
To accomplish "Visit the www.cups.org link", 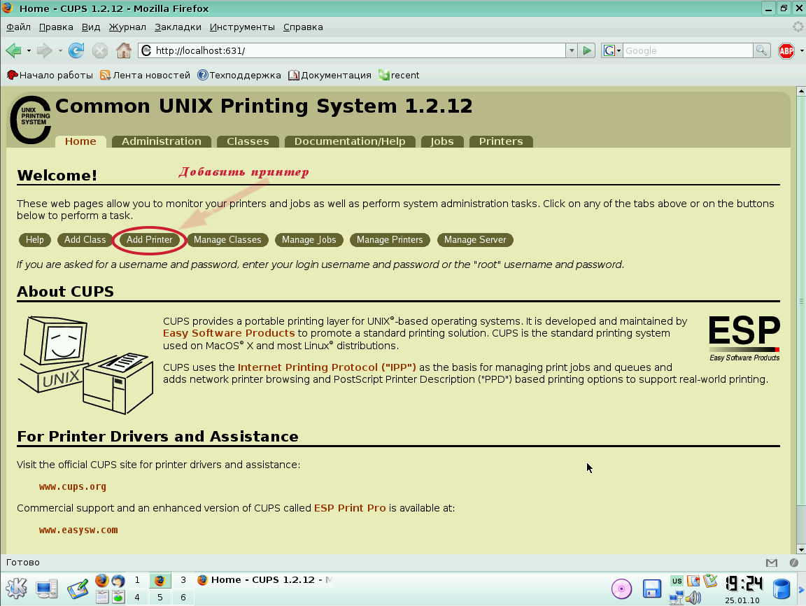I will tap(73, 487).
